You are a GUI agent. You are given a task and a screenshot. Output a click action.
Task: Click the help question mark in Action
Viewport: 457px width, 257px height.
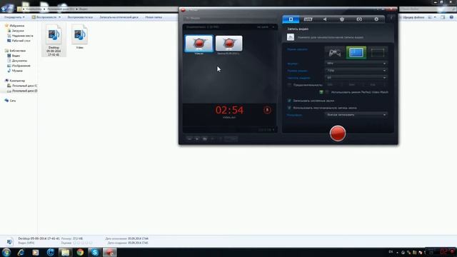pyautogui.click(x=391, y=19)
